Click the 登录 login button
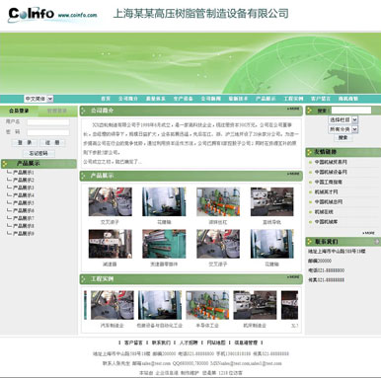The image size is (381, 378). click(x=25, y=142)
